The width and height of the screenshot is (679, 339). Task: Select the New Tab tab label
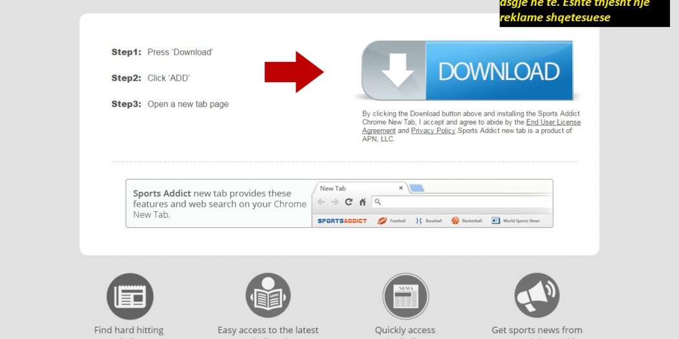[333, 189]
